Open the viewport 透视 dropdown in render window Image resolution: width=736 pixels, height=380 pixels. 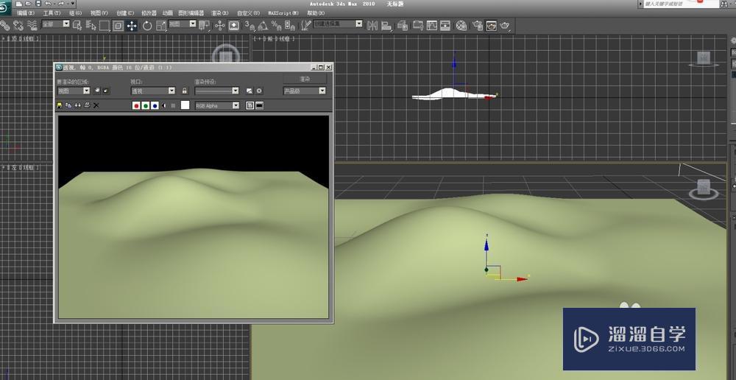pyautogui.click(x=153, y=91)
